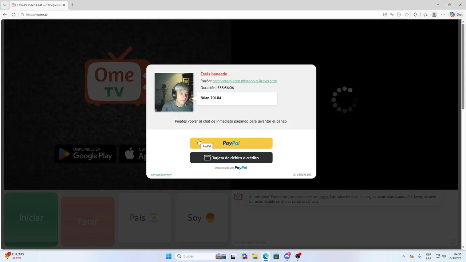Choose Tarjeta de débito o crédito
This screenshot has height=262, width=466.
pyautogui.click(x=231, y=158)
